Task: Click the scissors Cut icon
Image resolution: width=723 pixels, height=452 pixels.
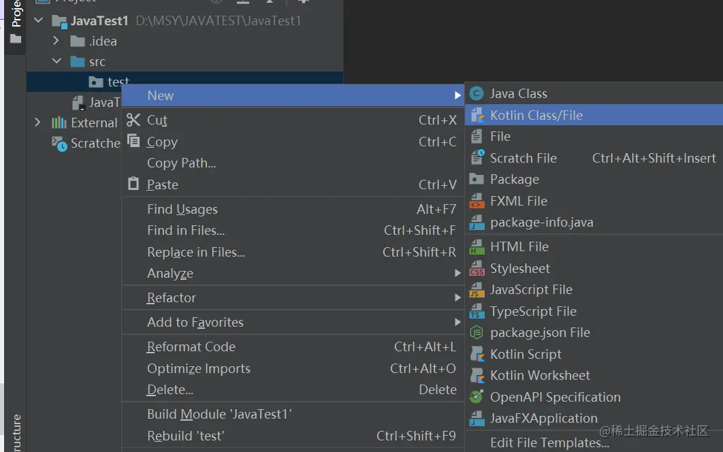Action: pyautogui.click(x=133, y=120)
